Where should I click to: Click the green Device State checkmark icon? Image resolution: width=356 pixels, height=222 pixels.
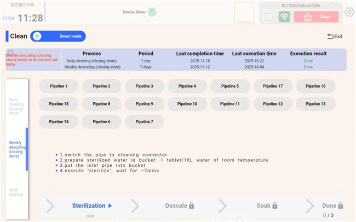pos(152,11)
